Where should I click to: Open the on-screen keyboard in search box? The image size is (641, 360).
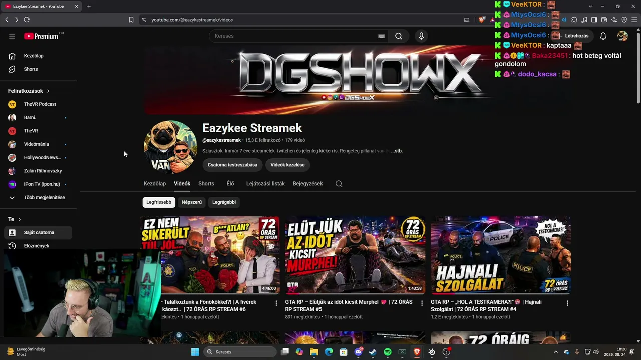point(381,36)
